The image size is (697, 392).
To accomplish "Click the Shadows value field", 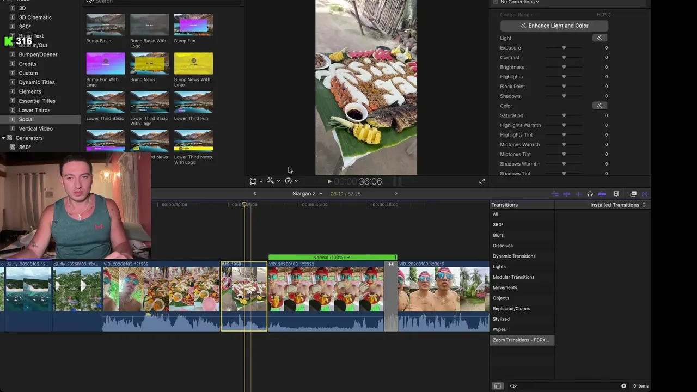I will pos(606,96).
